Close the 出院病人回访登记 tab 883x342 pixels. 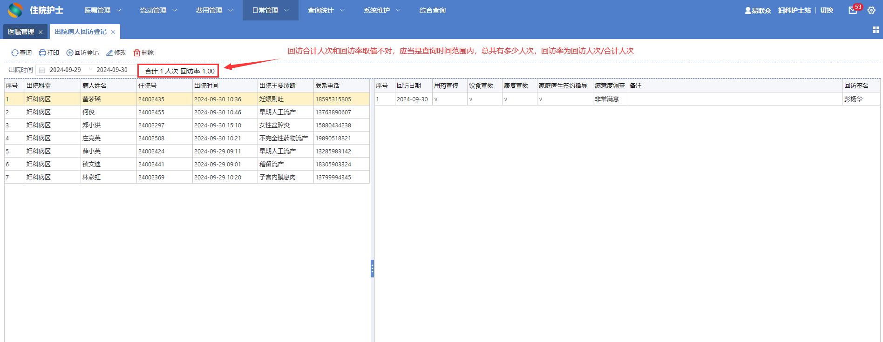(x=113, y=32)
